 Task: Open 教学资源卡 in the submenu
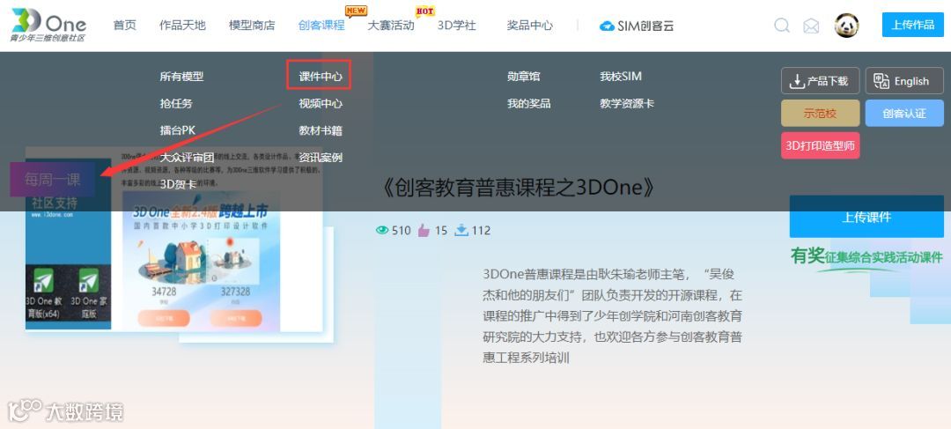tap(627, 103)
